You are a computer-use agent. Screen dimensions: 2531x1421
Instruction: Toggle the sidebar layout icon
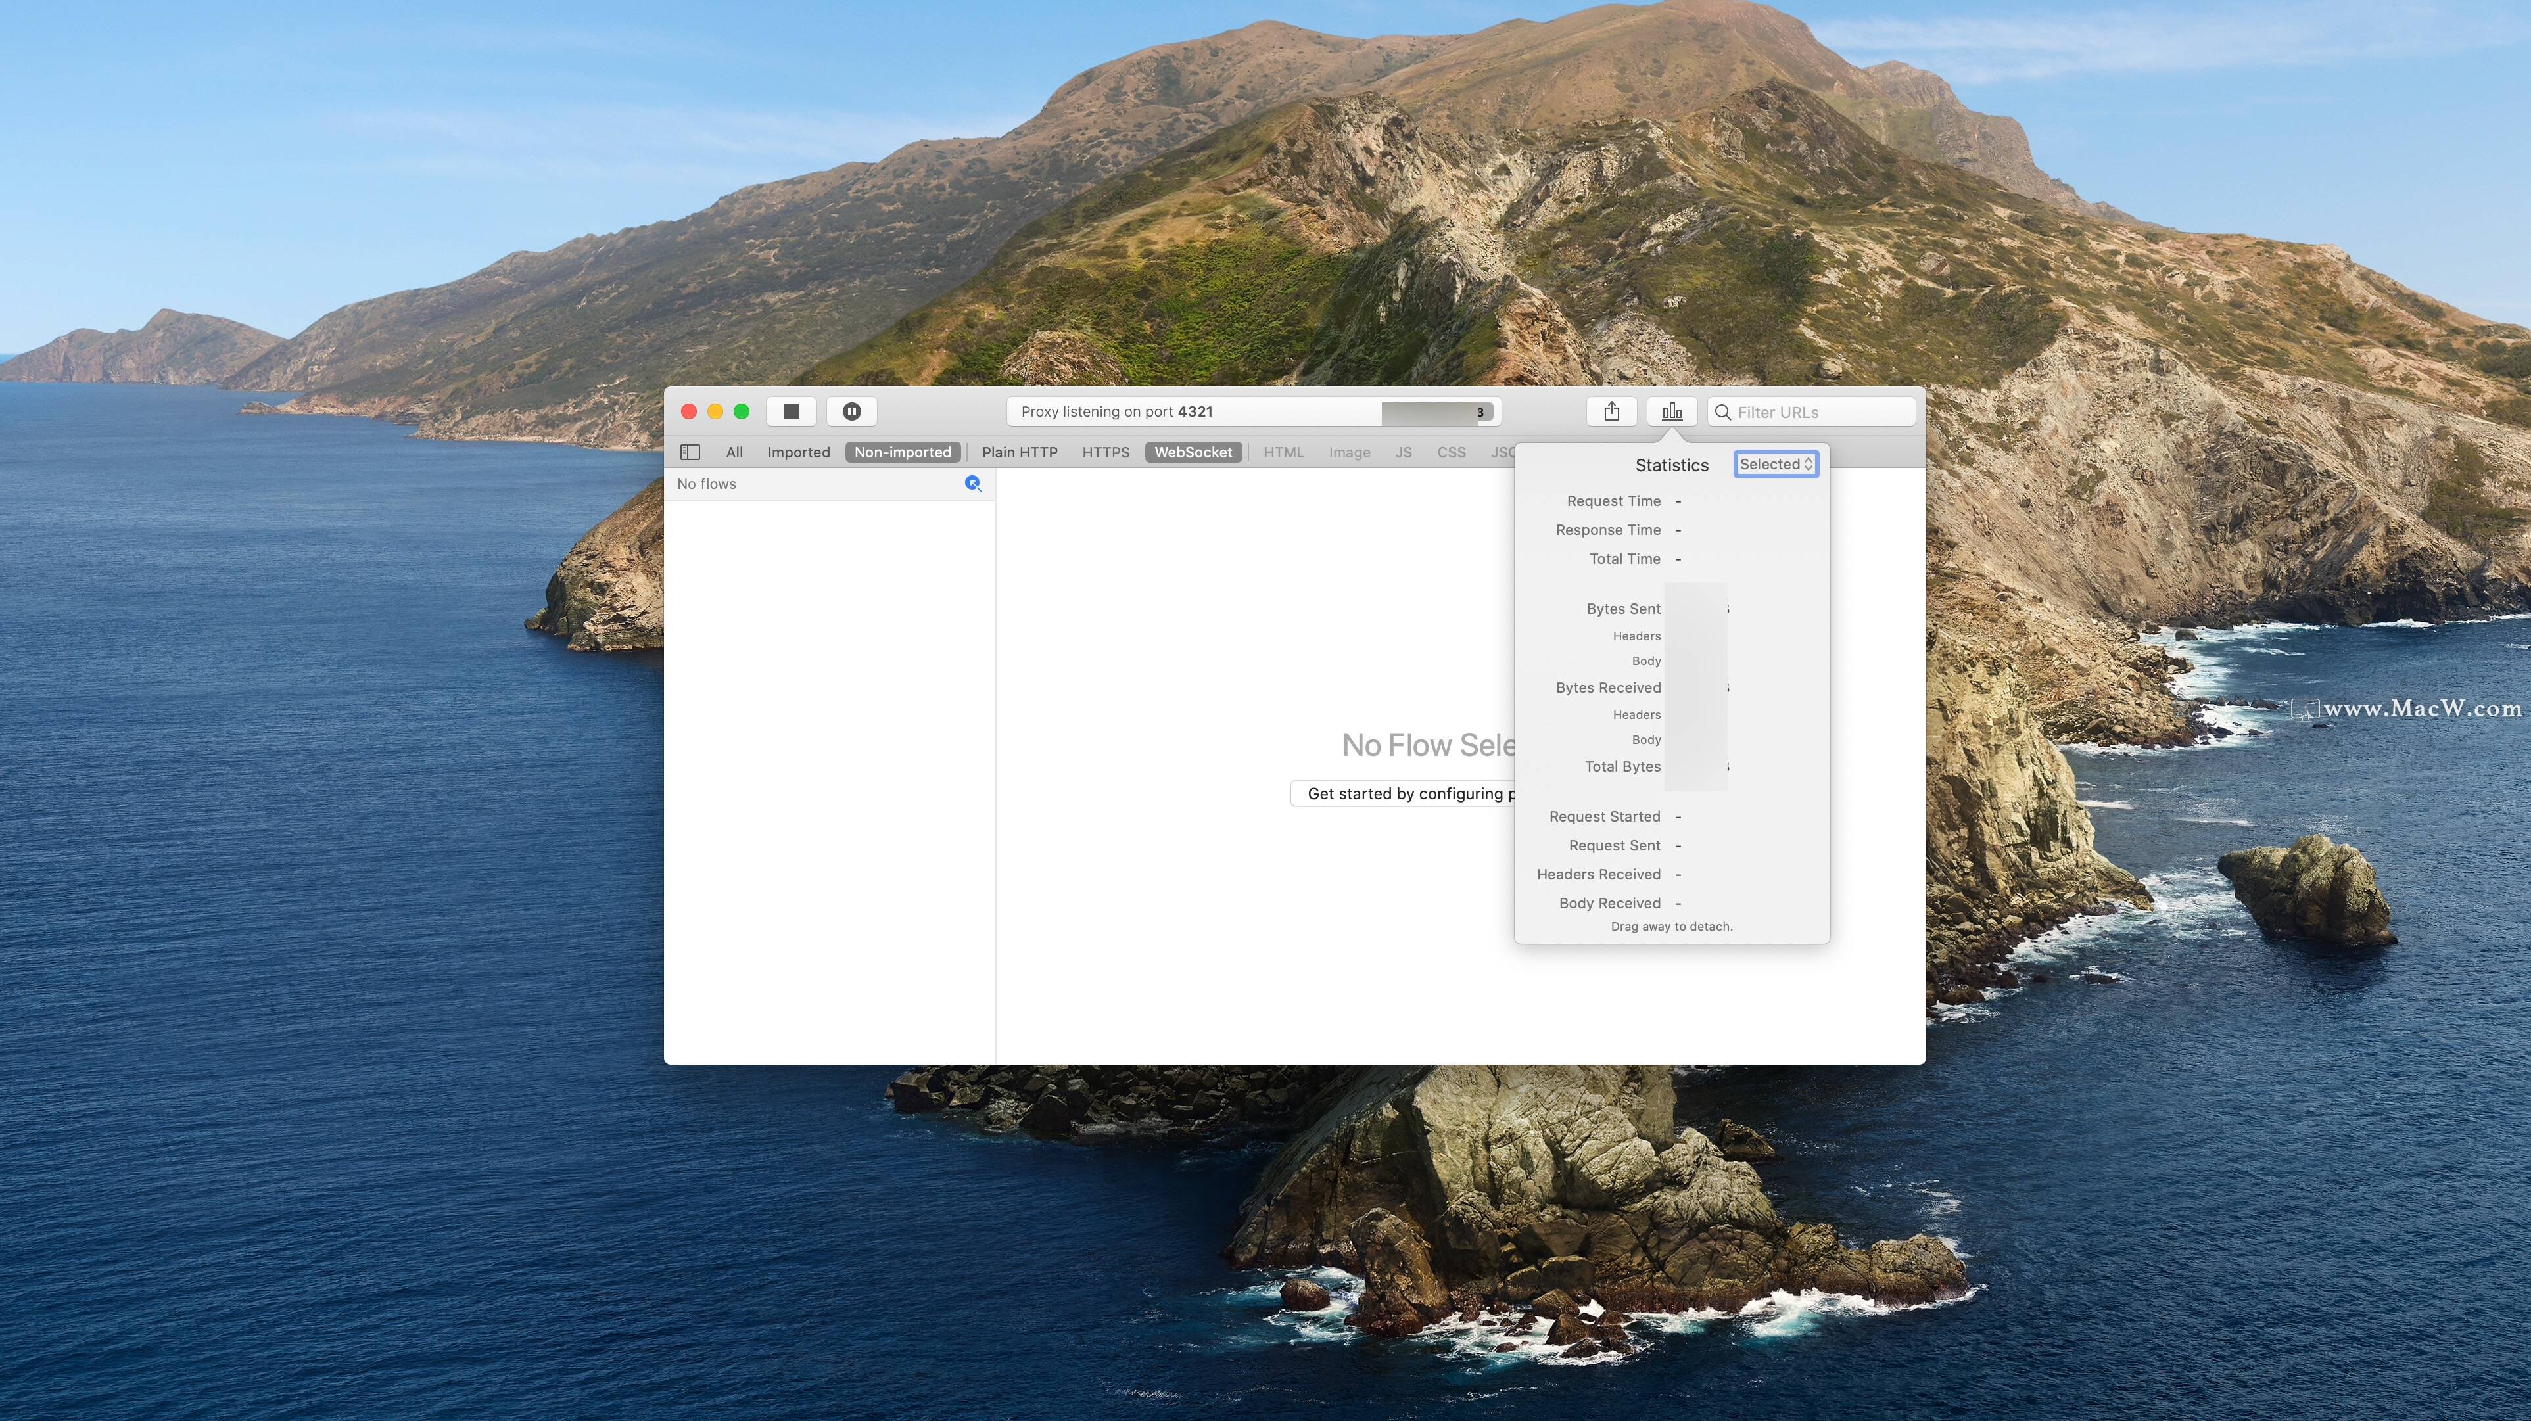click(x=690, y=452)
